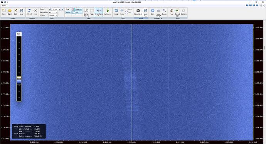Screen dimensions: 266x144
Task: Toggle the Contrast option
Action: [77, 9]
